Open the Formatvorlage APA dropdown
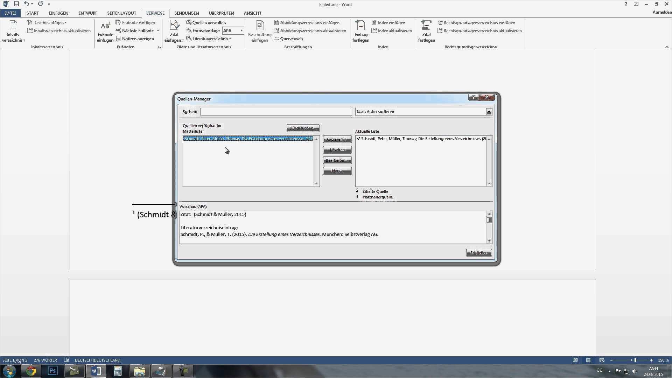672x378 pixels. point(241,30)
